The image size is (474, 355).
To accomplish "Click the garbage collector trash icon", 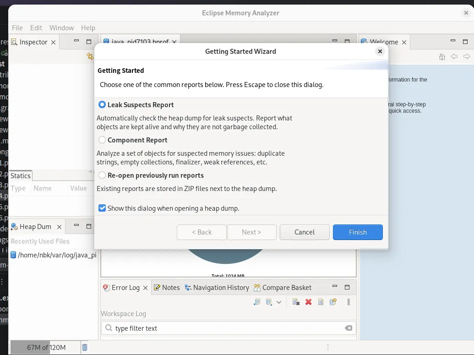I will (x=85, y=348).
